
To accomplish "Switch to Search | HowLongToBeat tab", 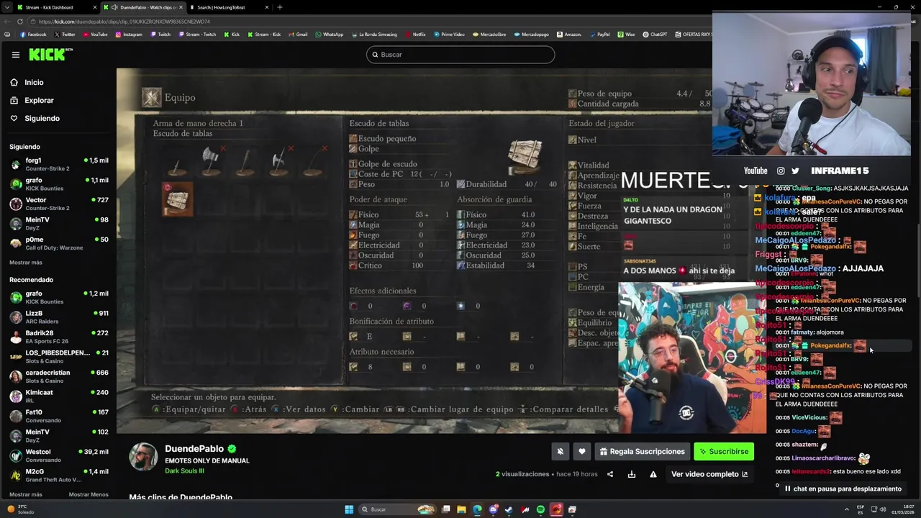I will (x=229, y=7).
